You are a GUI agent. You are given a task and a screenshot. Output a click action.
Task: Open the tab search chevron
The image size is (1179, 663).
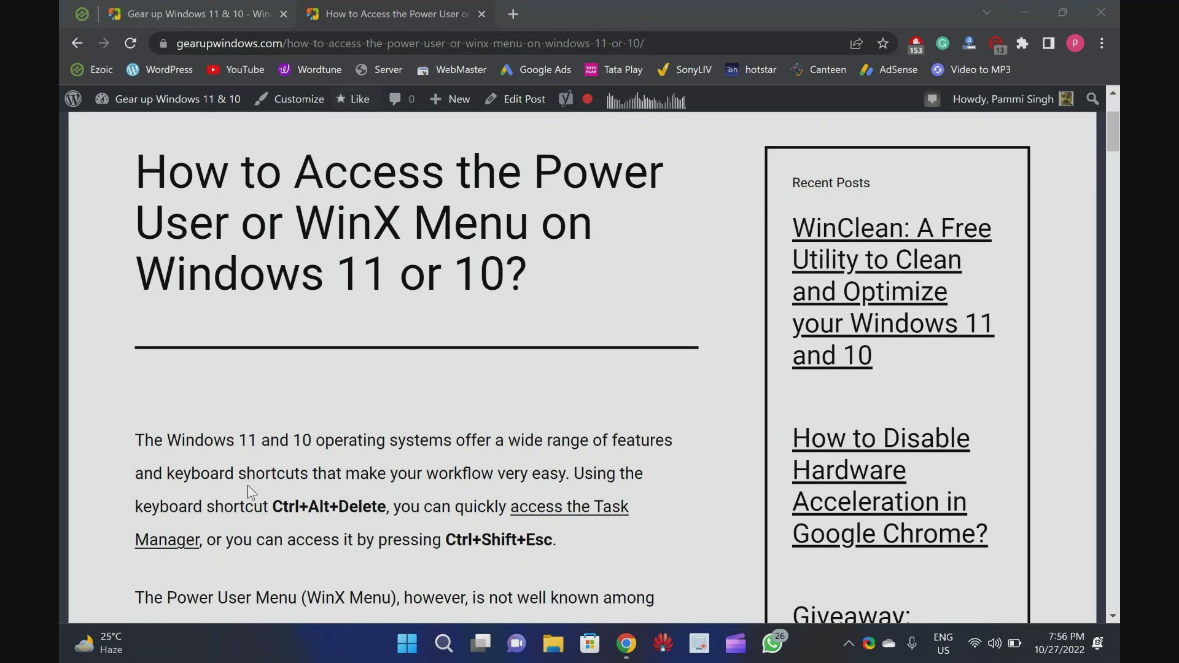pos(987,13)
